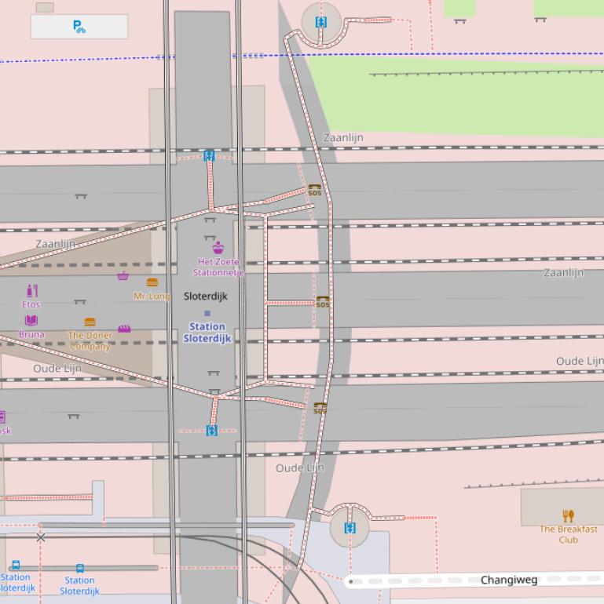Click The Doner Company burger icon

coord(90,322)
